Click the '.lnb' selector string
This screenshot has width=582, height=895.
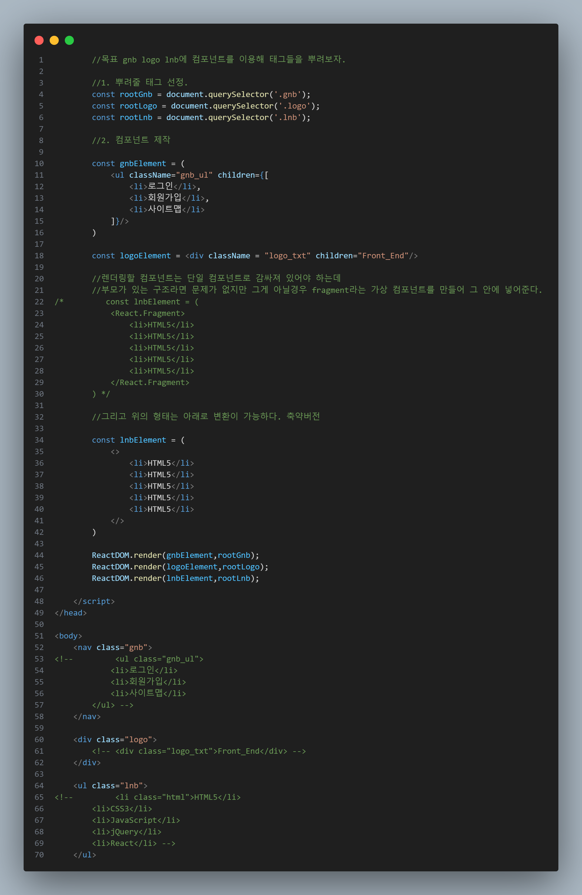pyautogui.click(x=288, y=117)
